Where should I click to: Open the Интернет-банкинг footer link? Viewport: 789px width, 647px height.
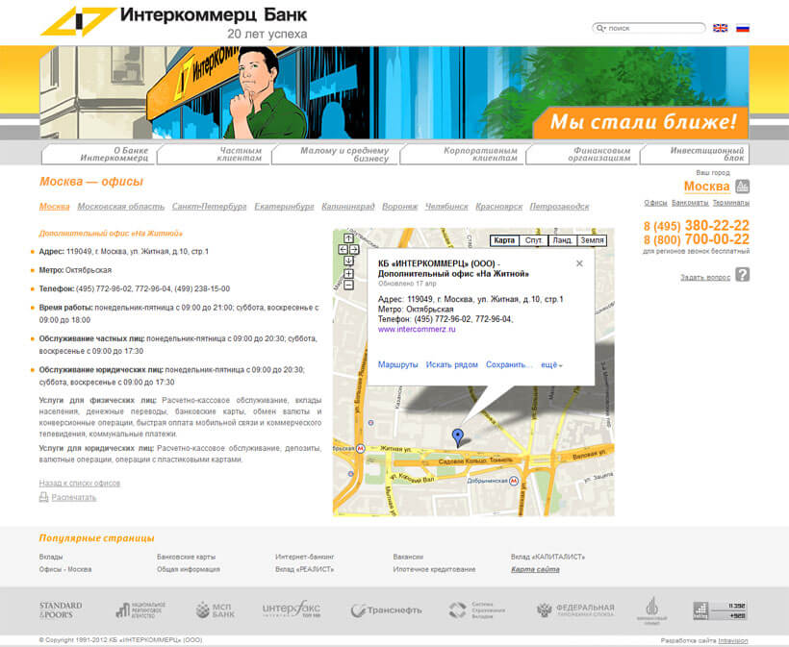304,557
